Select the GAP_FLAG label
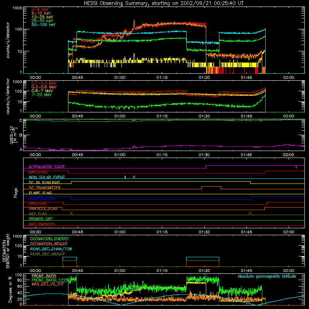The width and height of the screenshot is (309, 309). 38,172
